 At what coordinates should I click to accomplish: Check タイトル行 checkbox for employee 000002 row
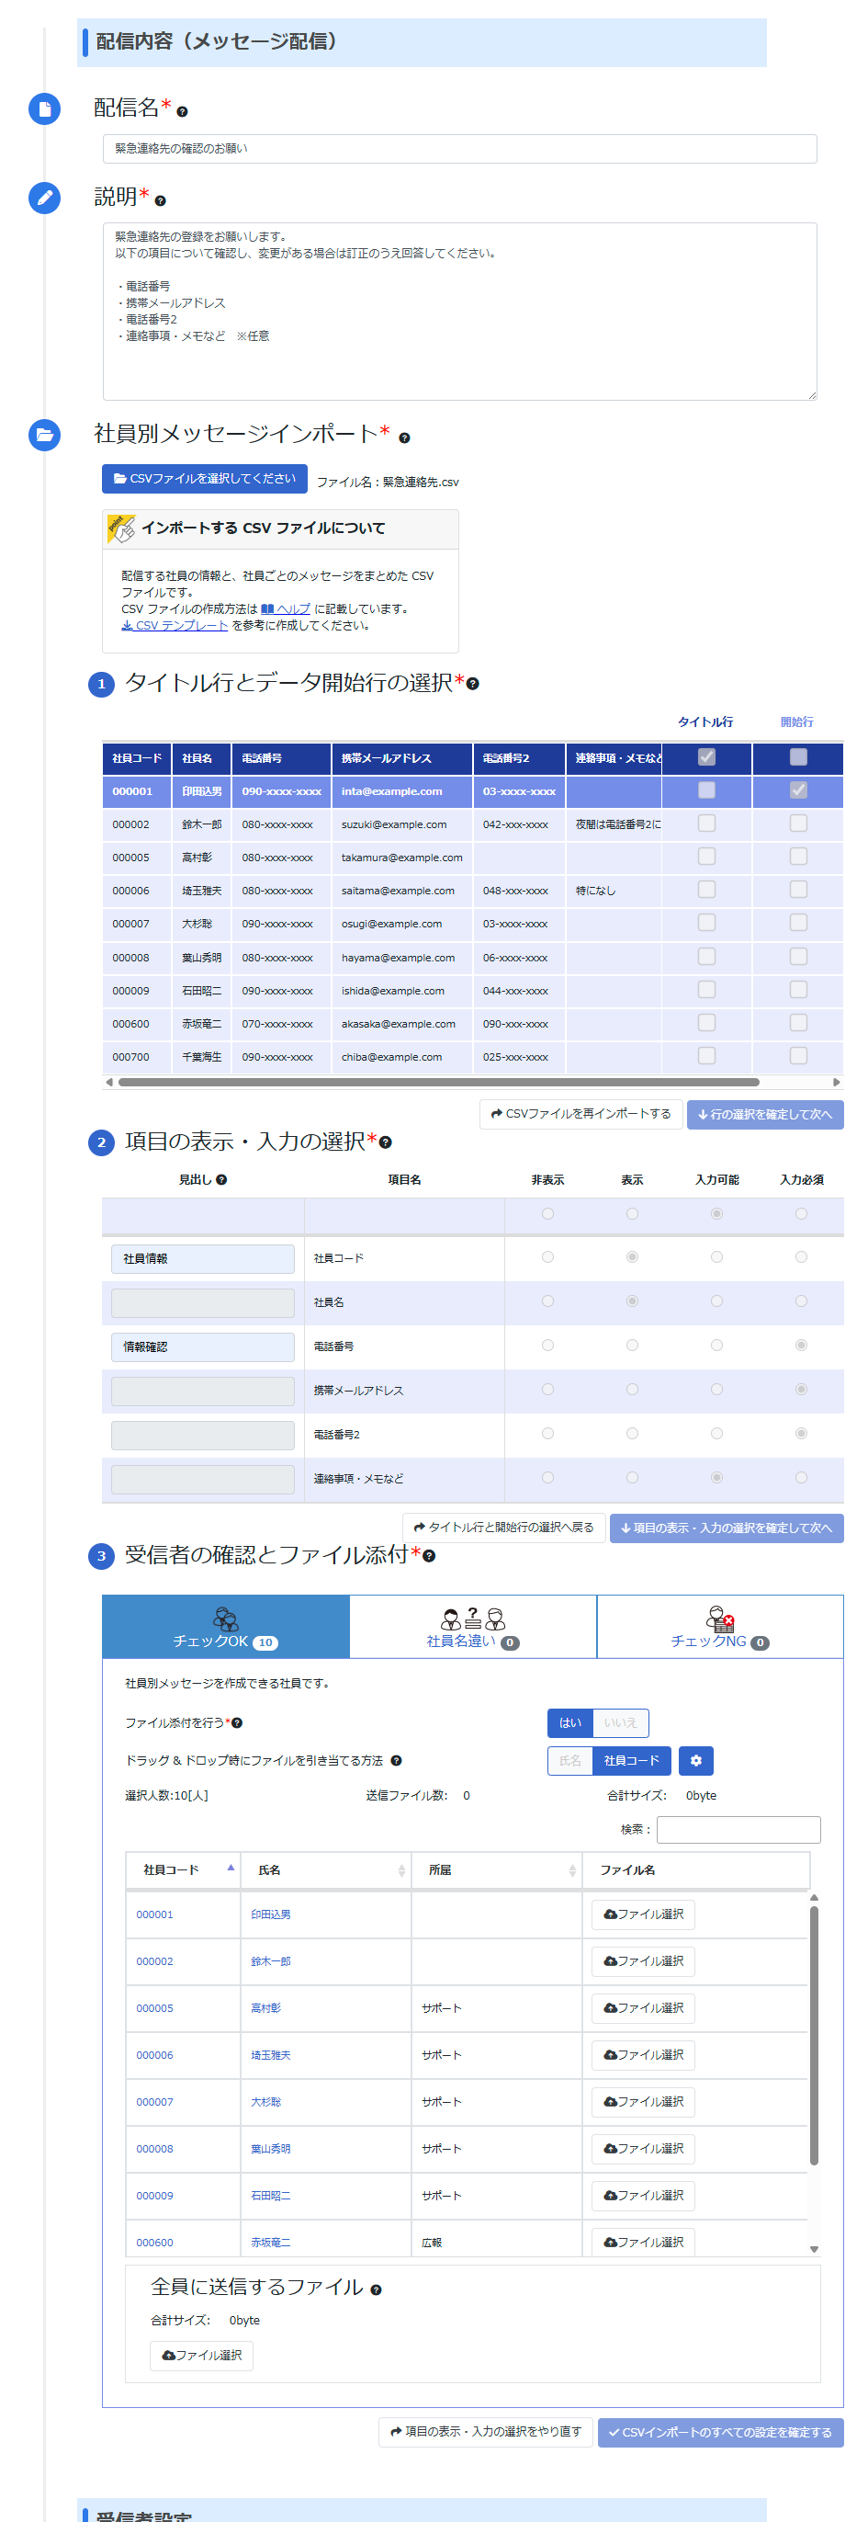[x=705, y=823]
